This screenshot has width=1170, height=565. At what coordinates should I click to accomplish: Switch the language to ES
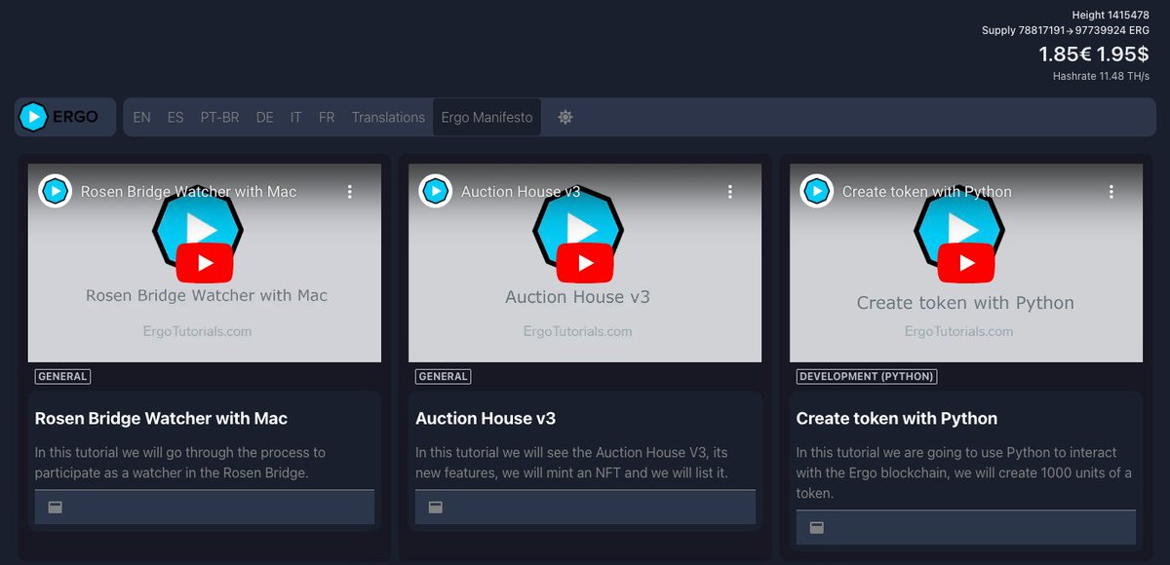[x=175, y=116]
